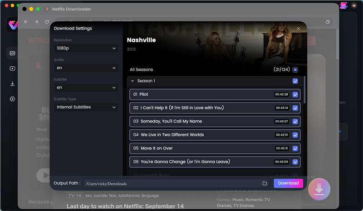Image resolution: width=363 pixels, height=211 pixels.
Task: Click the 00:42:28 duration badge
Action: pyautogui.click(x=281, y=94)
